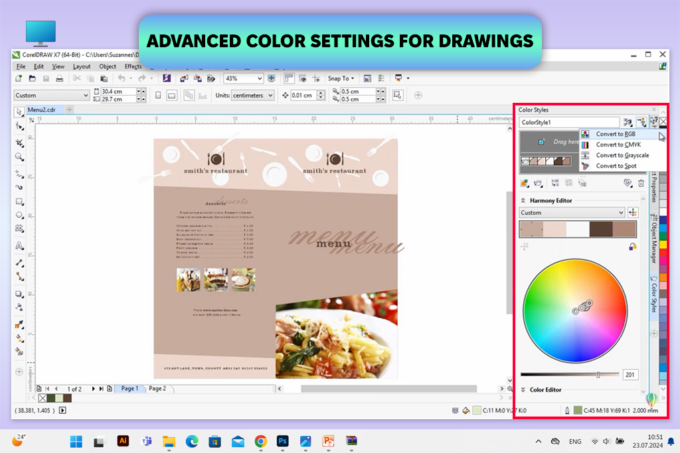Screen dimensions: 680x453
Task: Open the Object menu
Action: [x=108, y=66]
